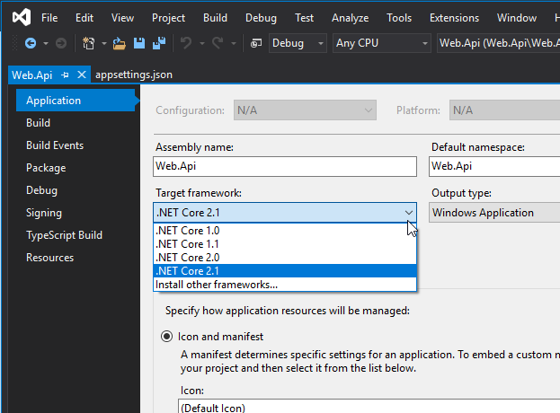The width and height of the screenshot is (560, 413).
Task: Open the Build menu
Action: (x=215, y=17)
